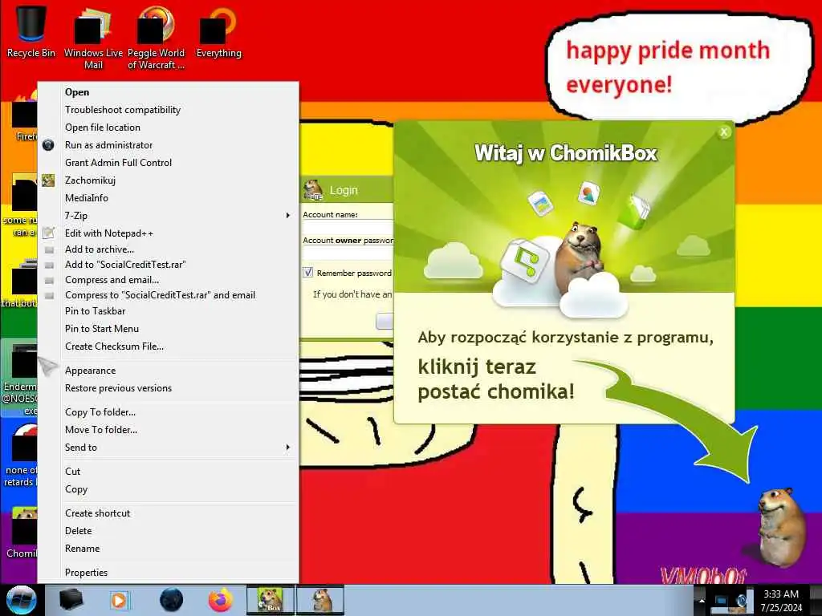Viewport: 822px width, 616px height.
Task: Select Create shortcut
Action: tap(168, 513)
